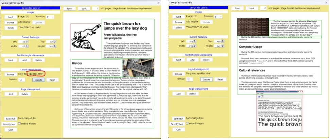Open the Rotation dropdown in right window
The height and width of the screenshot is (140, 330).
(x=218, y=17)
